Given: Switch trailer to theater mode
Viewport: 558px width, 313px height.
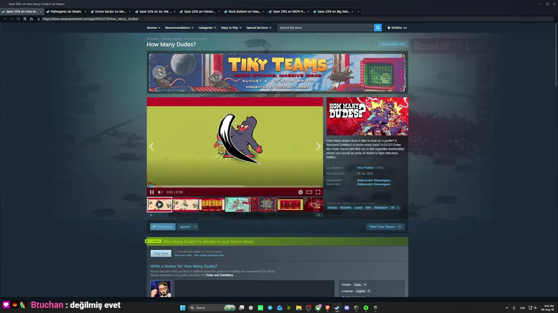Looking at the screenshot, I should pyautogui.click(x=309, y=192).
